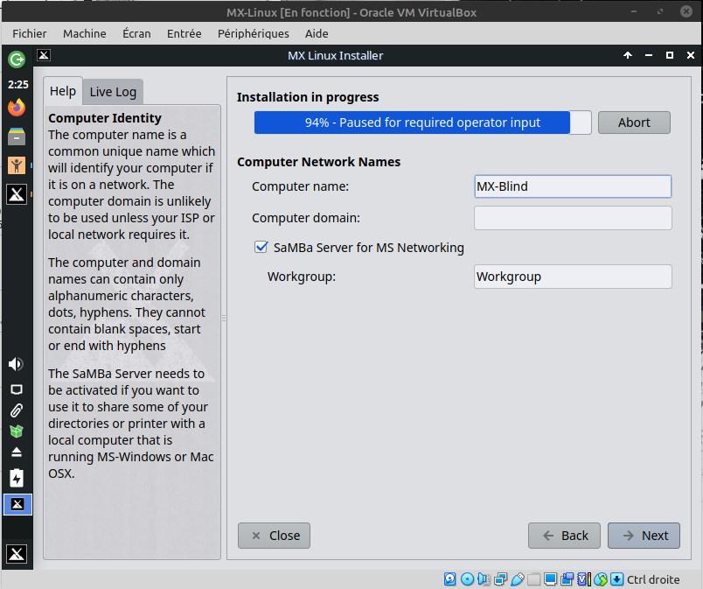Screen dimensions: 703x589
Task: Click VirtualBox optical disk status icon
Action: 467,579
